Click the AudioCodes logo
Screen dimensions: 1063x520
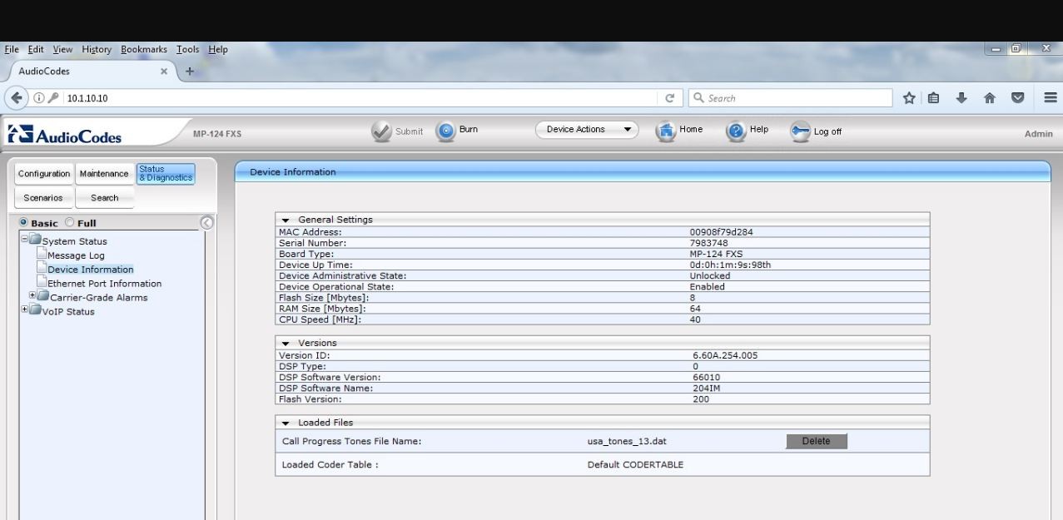point(65,134)
